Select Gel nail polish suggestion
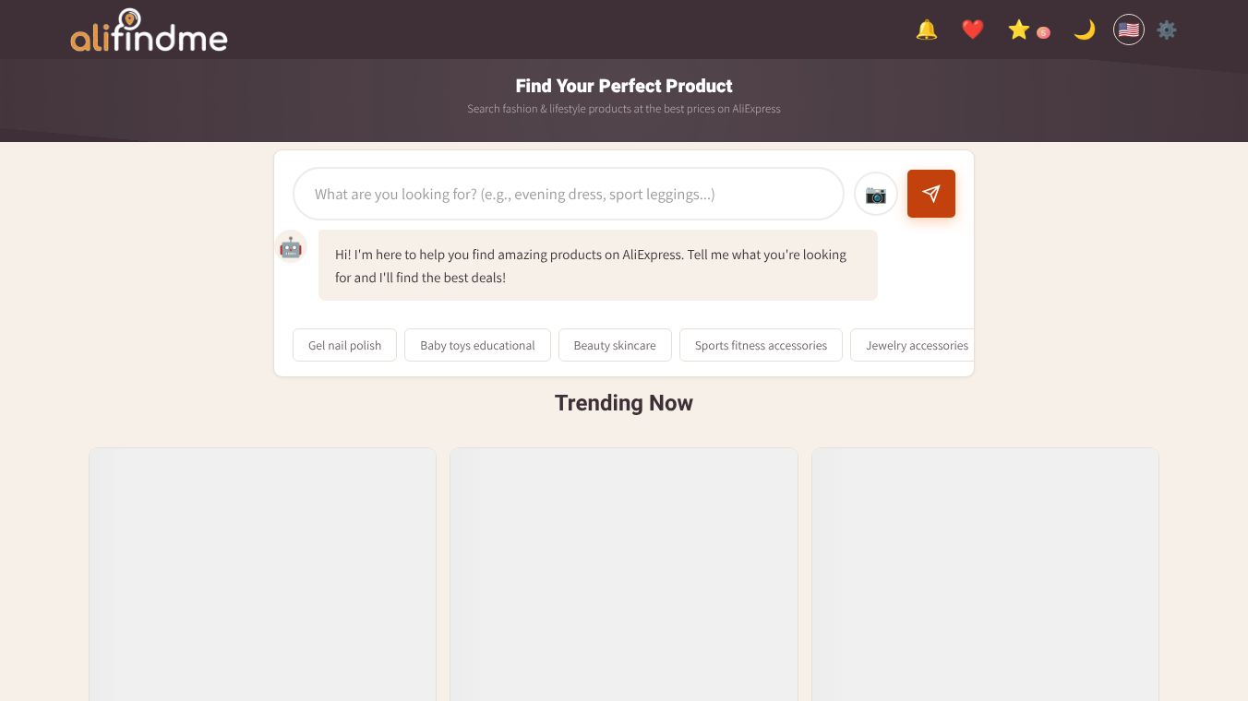 tap(344, 345)
